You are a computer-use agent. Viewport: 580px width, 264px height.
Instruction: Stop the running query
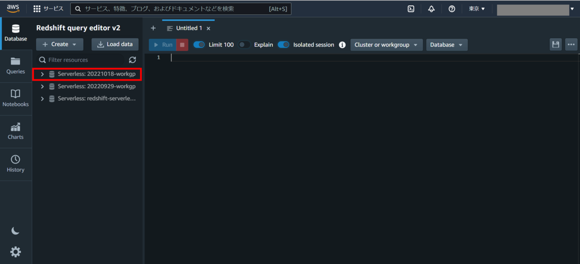point(182,45)
